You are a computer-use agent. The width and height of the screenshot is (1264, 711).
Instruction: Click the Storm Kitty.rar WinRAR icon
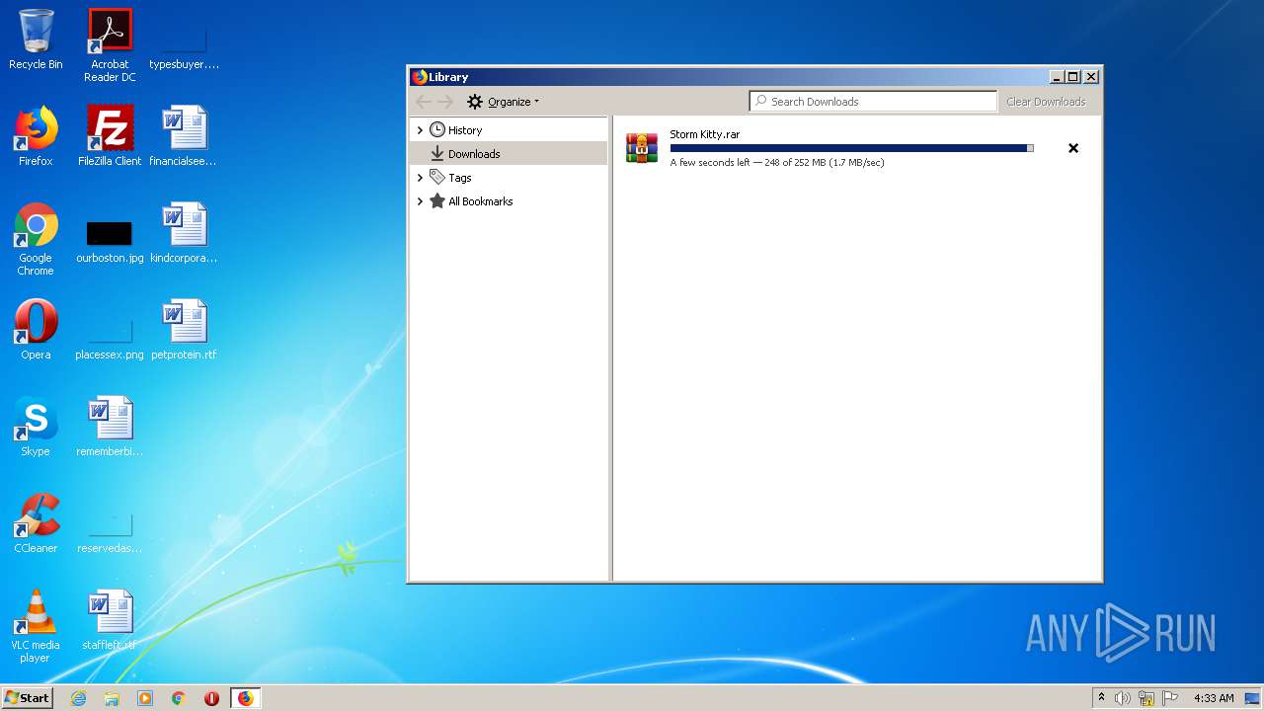tap(642, 148)
